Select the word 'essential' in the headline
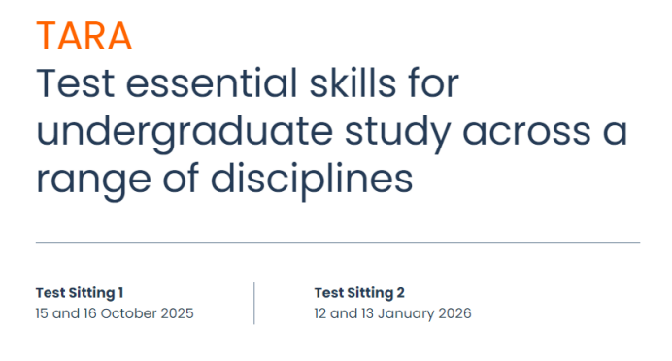Screen dimensions: 672x361 pyautogui.click(x=212, y=83)
